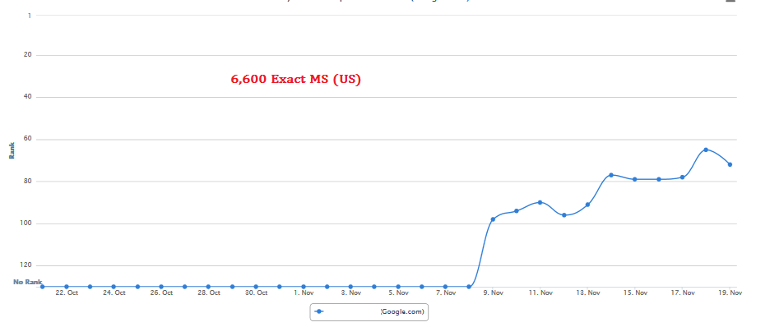
Task: Select the 17 Nov data point on the line
Action: [x=682, y=177]
